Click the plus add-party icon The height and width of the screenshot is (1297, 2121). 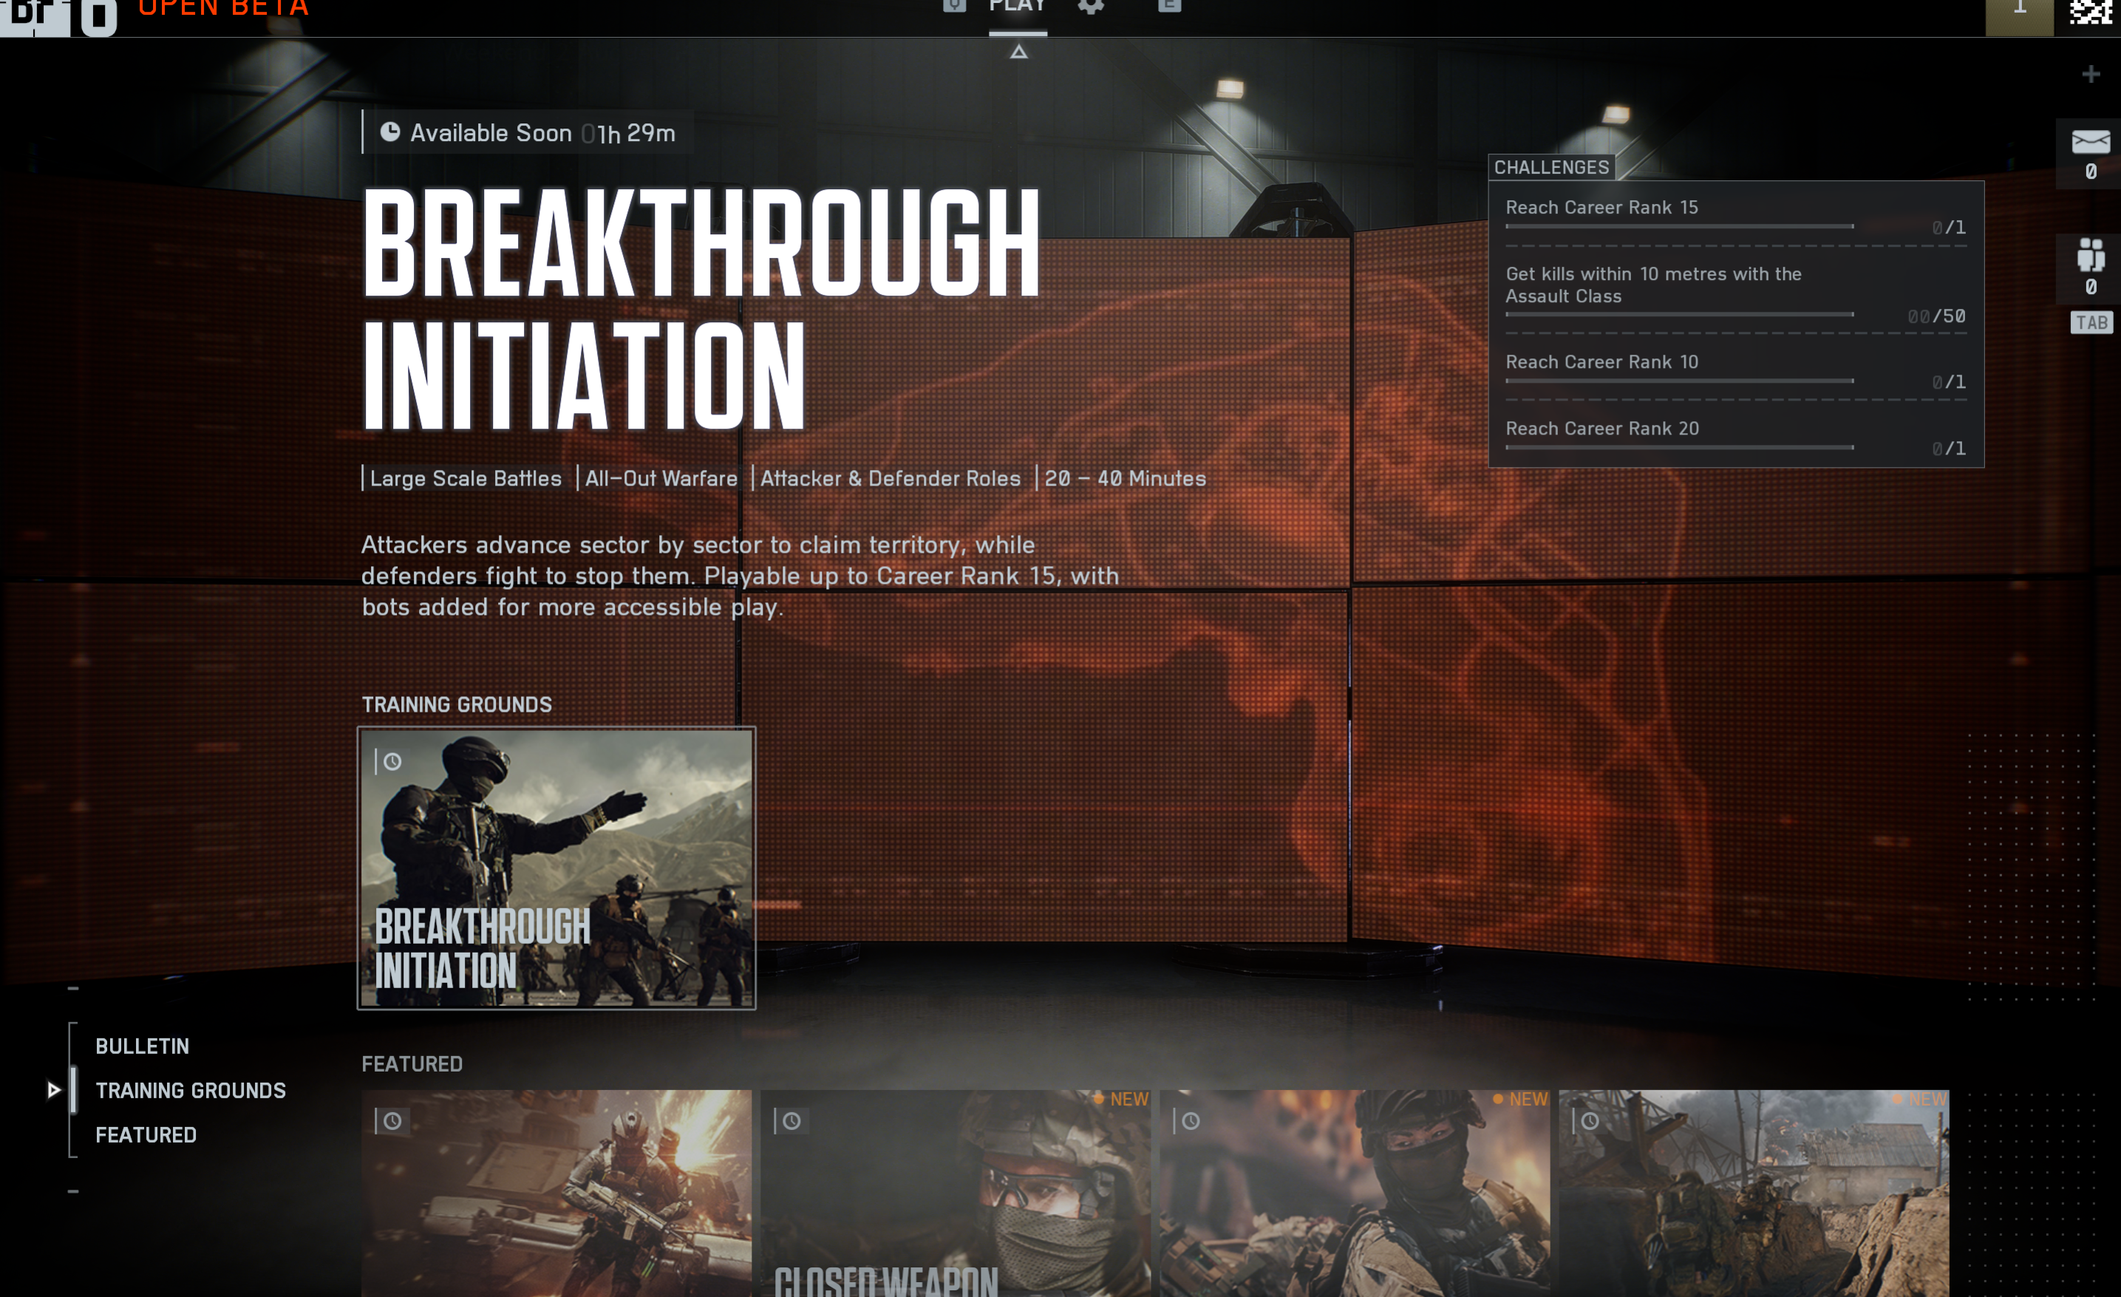click(x=2091, y=74)
